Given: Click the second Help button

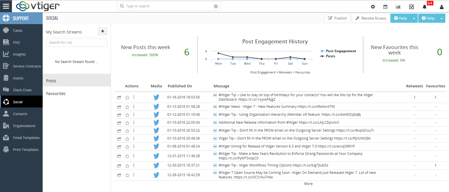Looking at the screenshot, I should [428, 18].
